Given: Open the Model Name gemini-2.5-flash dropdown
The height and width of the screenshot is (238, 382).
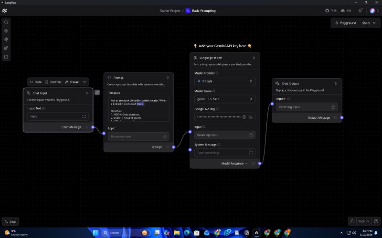Looking at the screenshot, I should [x=224, y=99].
